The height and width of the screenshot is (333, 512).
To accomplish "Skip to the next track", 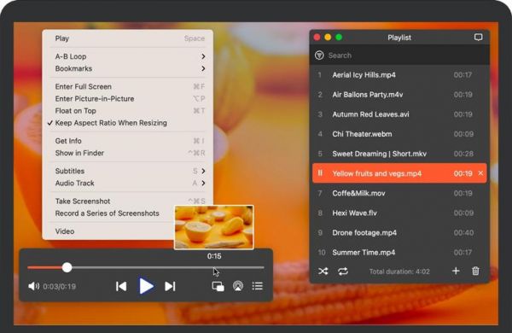I will pos(170,286).
